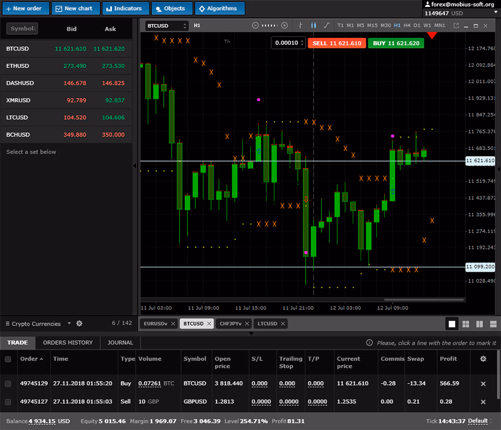The width and height of the screenshot is (501, 430).
Task: Open trade table column settings gear
Action: point(483,359)
